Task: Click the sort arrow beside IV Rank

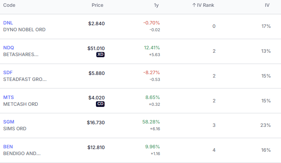Action: tap(194, 5)
